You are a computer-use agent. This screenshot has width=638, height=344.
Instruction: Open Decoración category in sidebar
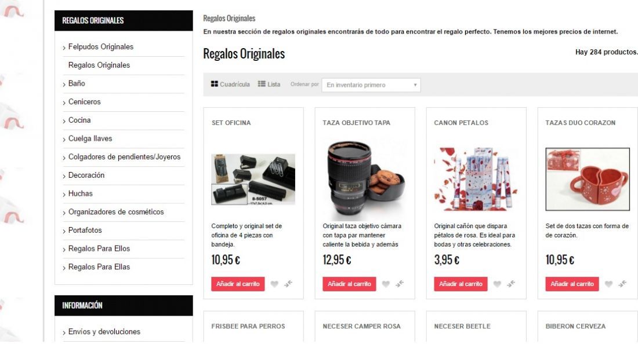[86, 175]
